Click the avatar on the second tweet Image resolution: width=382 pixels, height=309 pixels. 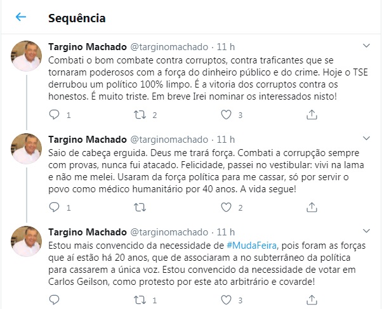[x=27, y=149]
